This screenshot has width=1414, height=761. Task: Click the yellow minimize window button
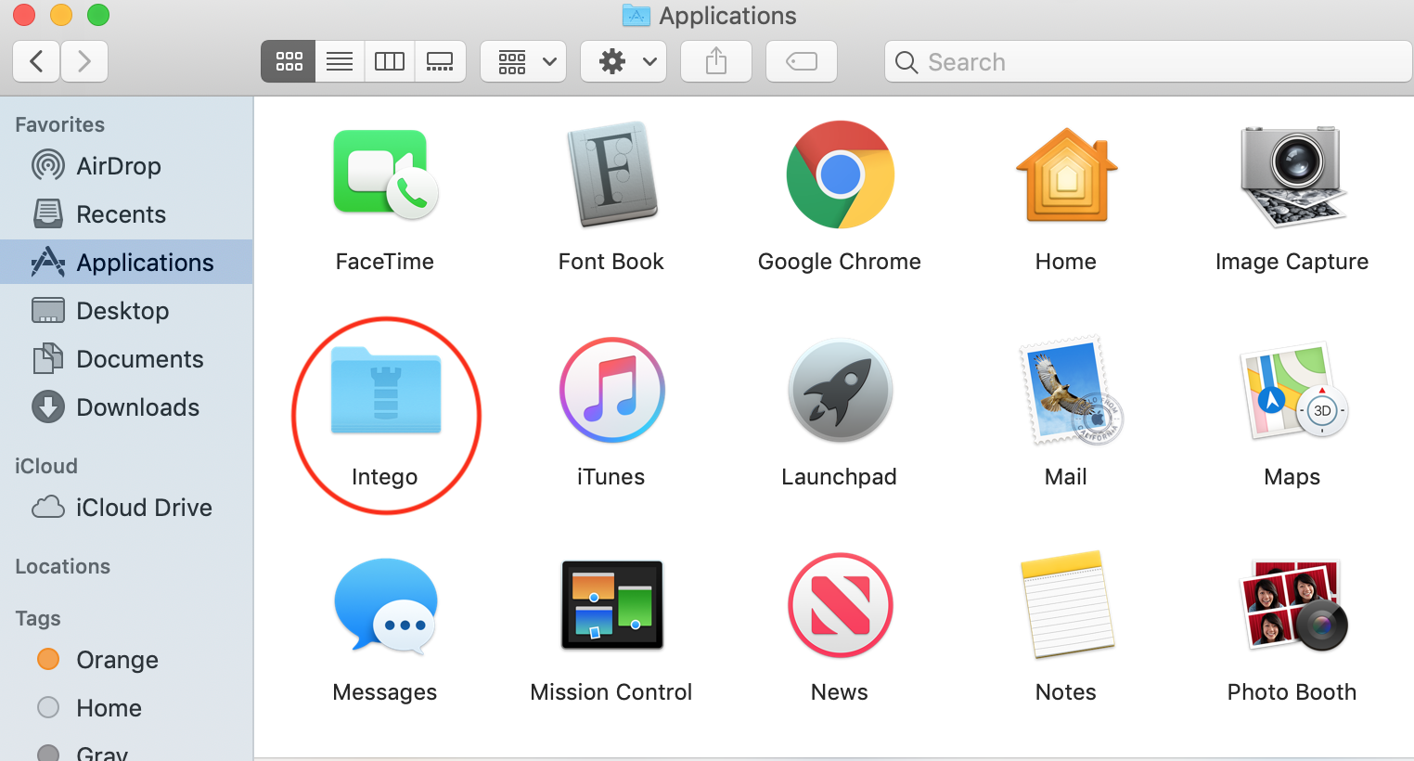(61, 15)
